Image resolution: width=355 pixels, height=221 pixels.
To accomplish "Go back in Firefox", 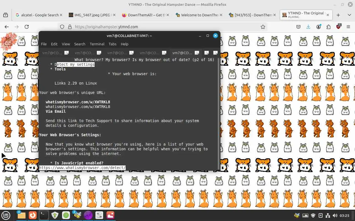I will [x=7, y=27].
